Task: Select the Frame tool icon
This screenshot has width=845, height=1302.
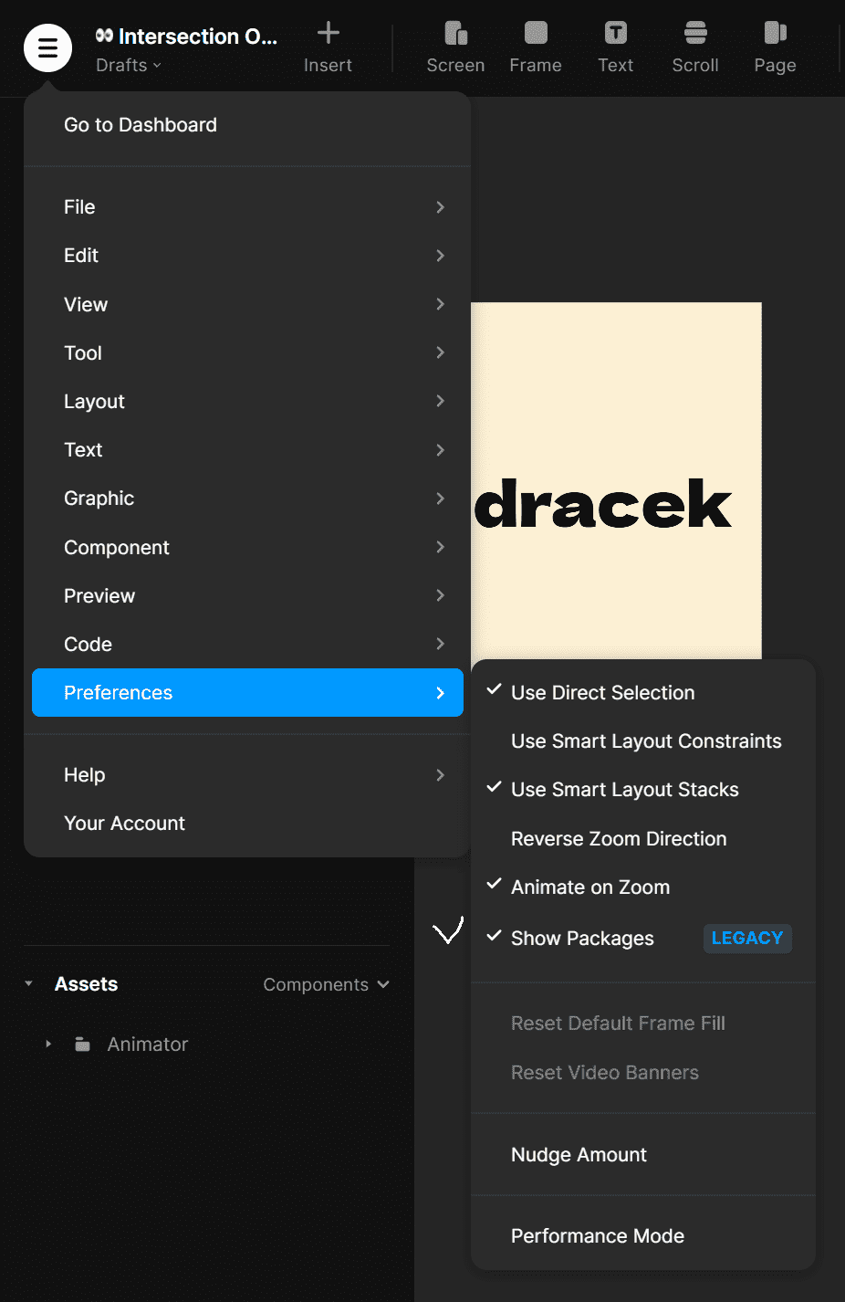Action: pos(536,34)
